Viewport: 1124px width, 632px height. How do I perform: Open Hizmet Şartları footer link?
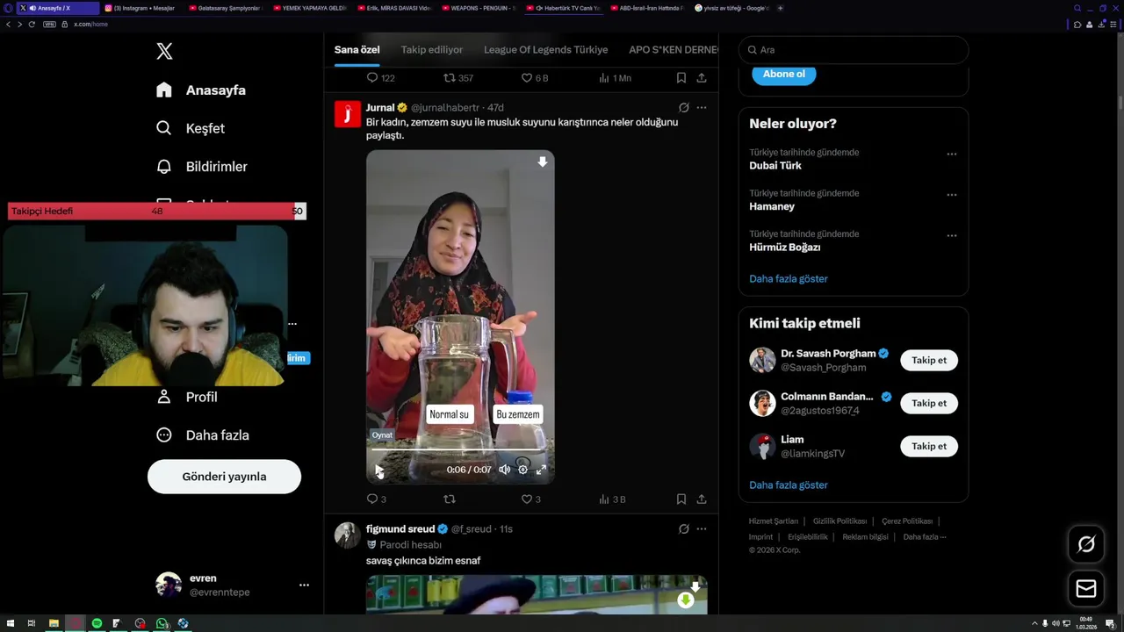[774, 521]
